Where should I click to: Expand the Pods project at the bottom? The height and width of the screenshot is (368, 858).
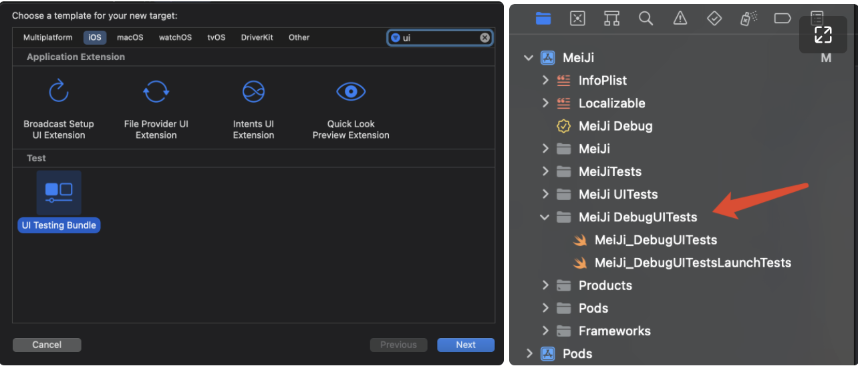point(529,353)
